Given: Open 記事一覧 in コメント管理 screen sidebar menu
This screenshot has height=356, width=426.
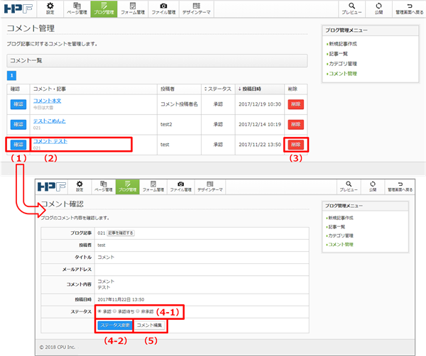Looking at the screenshot, I should tap(338, 53).
